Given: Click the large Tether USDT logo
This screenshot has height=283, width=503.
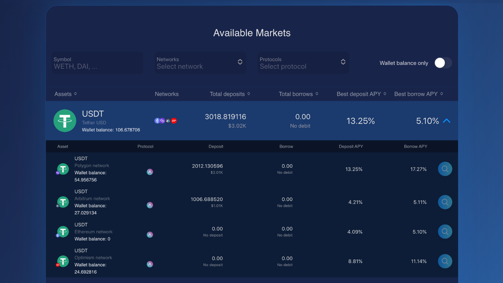Looking at the screenshot, I should click(65, 121).
